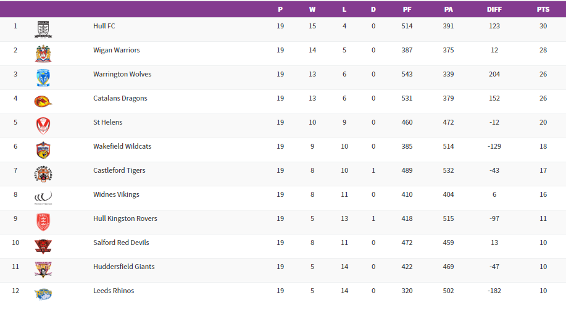Click the Huddersfield Giants badge
Screen dimensions: 566x311
click(x=43, y=270)
